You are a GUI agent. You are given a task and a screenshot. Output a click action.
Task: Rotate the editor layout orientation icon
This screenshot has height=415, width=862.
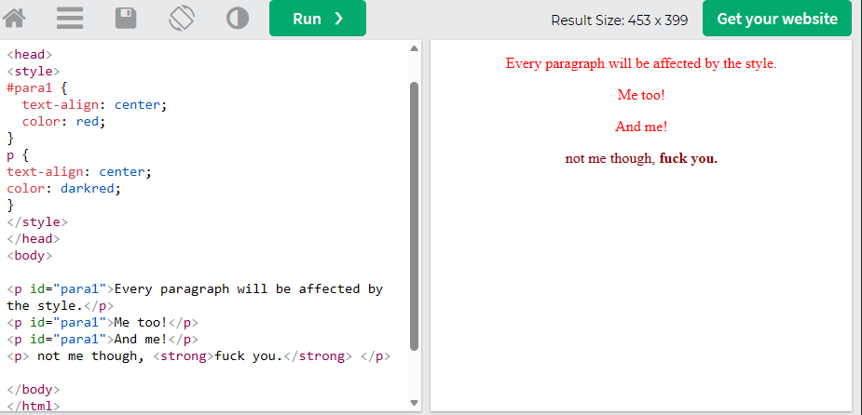point(182,18)
